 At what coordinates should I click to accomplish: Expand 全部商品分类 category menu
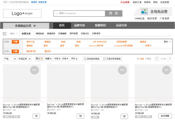click(26, 26)
